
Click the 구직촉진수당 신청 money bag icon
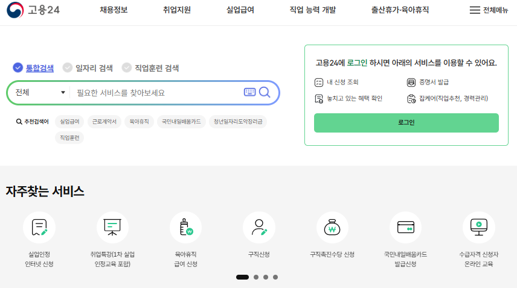[x=332, y=228]
